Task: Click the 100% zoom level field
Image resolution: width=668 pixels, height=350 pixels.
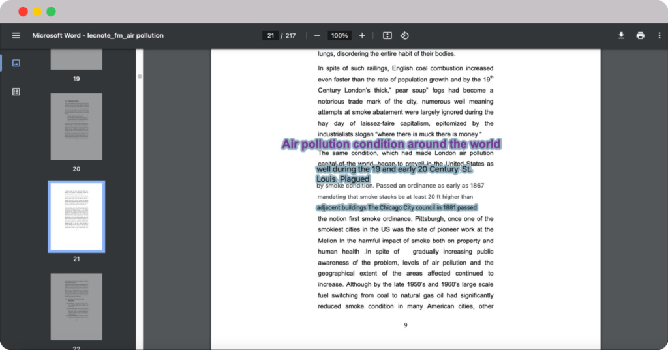Action: click(x=339, y=35)
